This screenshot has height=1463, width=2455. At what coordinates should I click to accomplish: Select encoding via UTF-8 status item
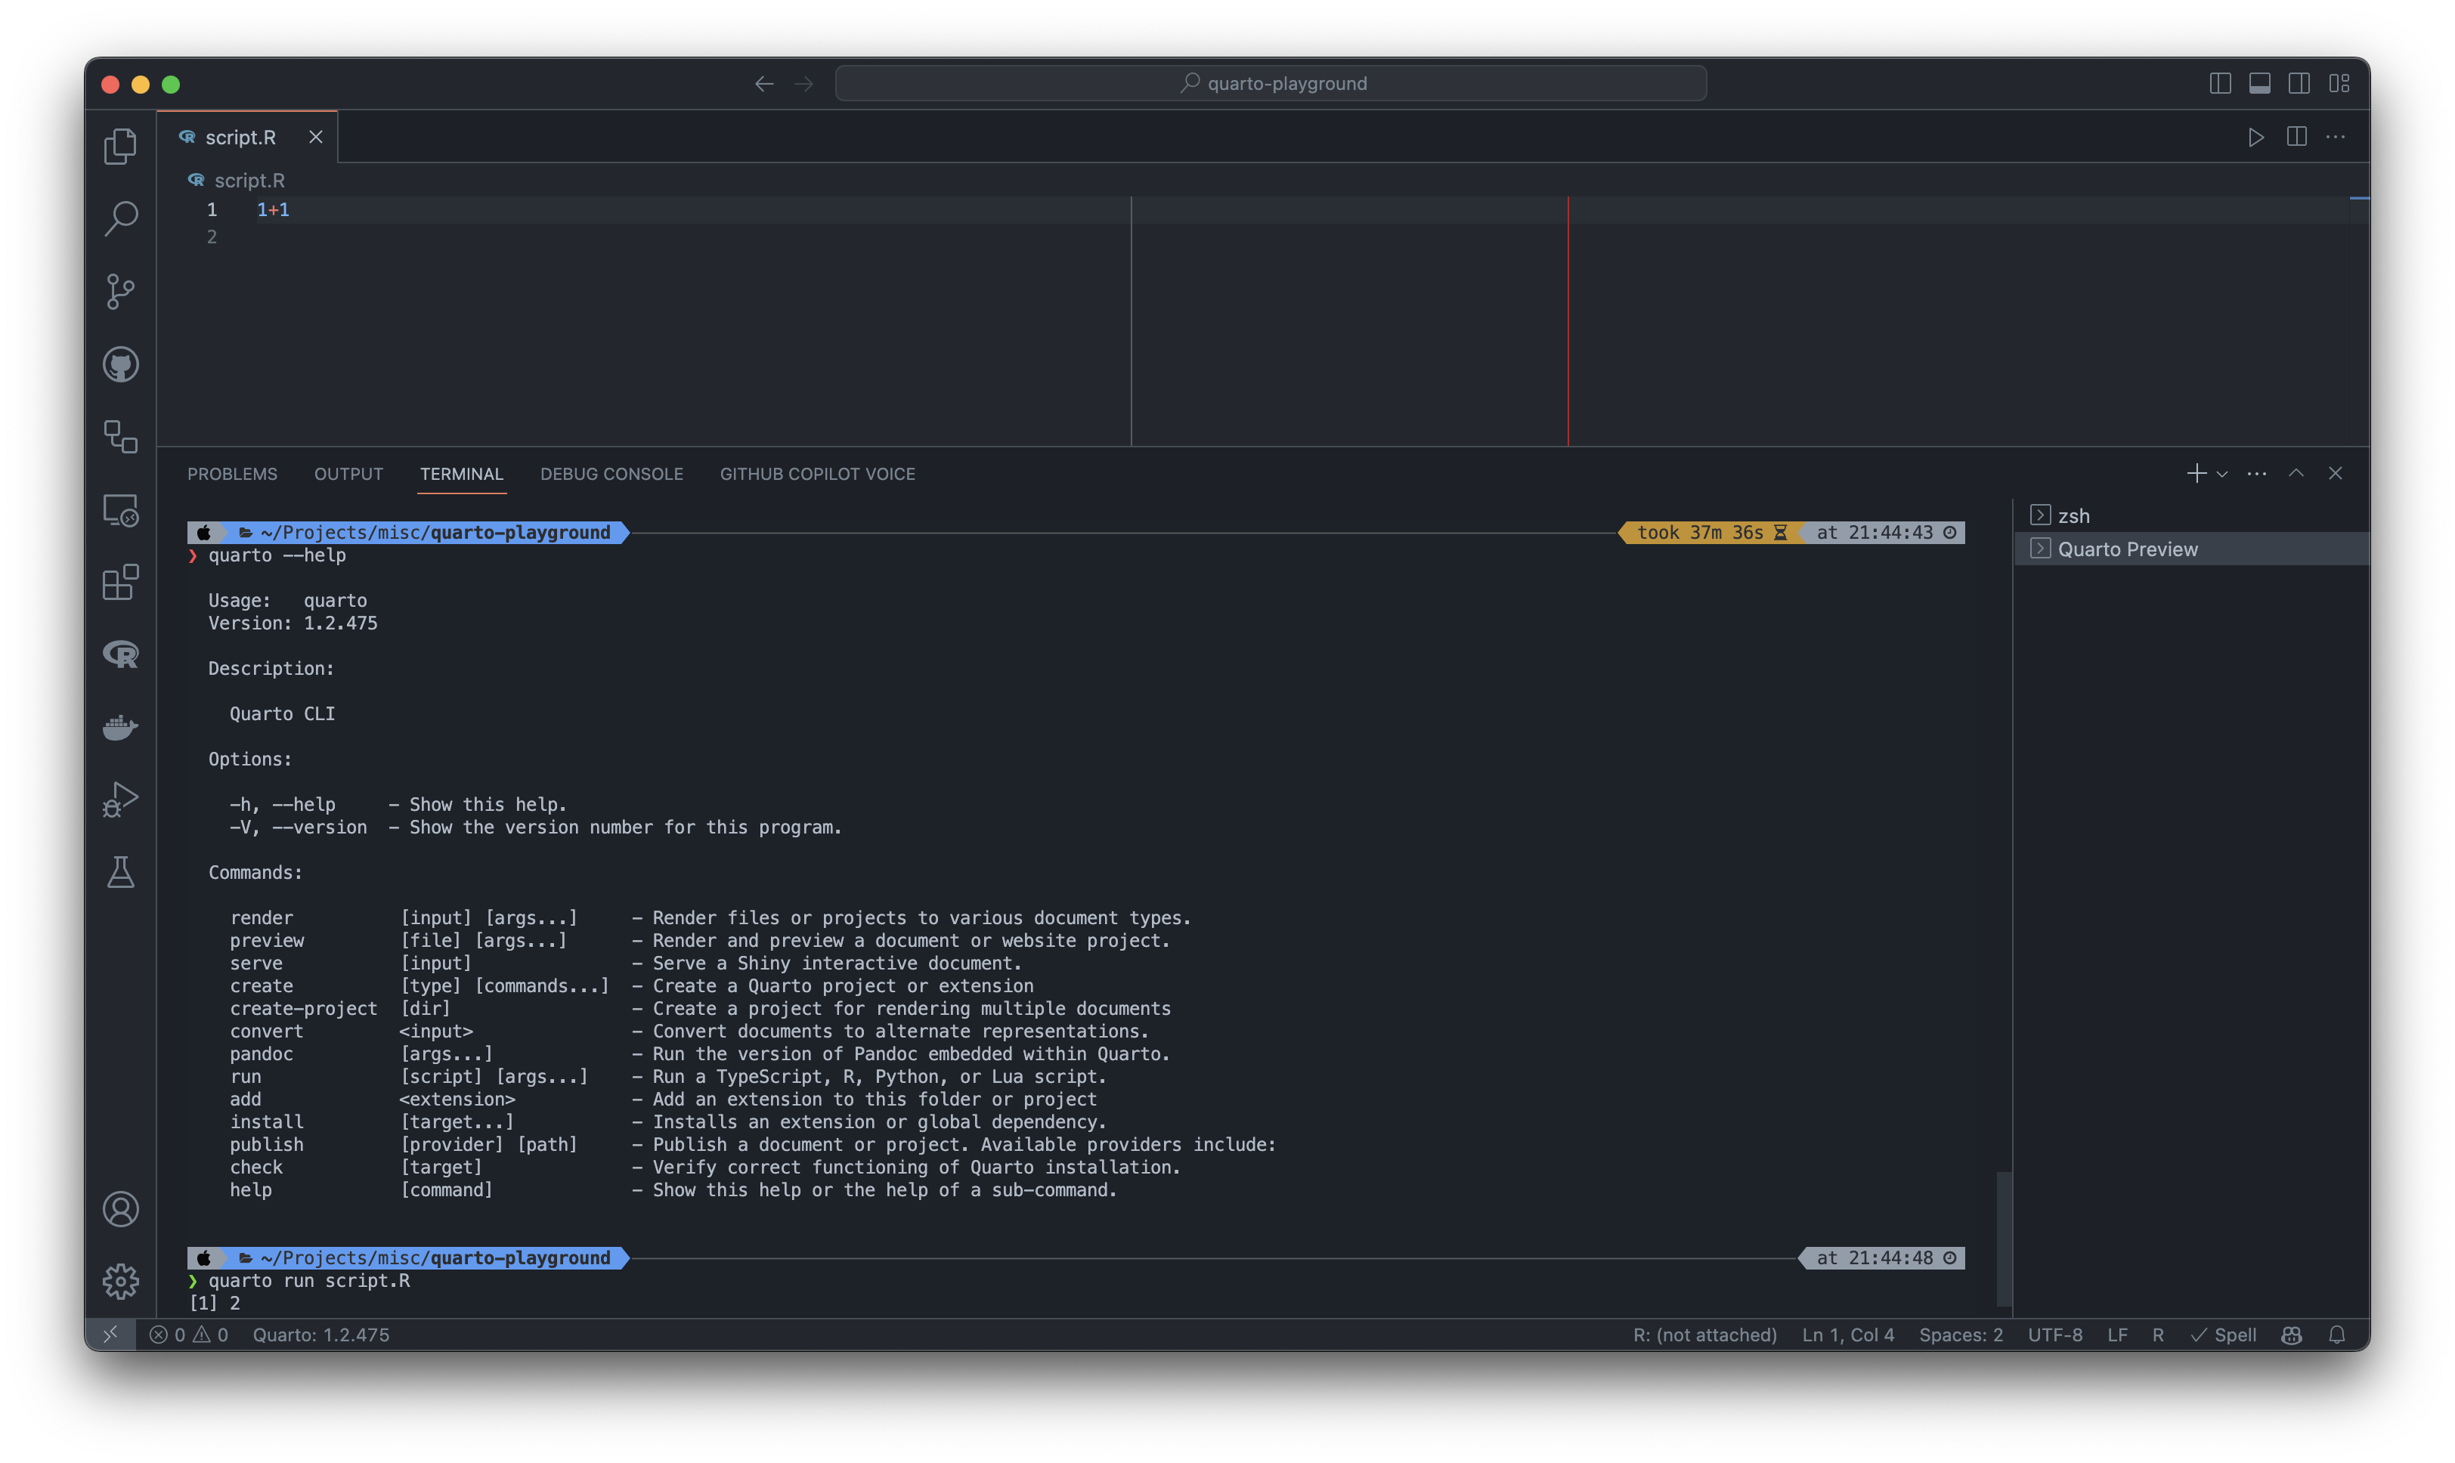point(2054,1334)
